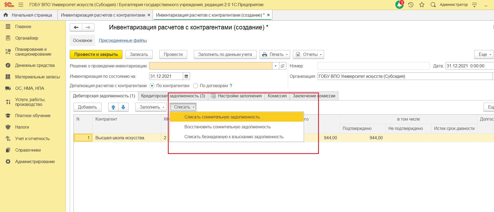Open the Отчеты dropdown
Viewport: 494px width, 212px height.
(308, 55)
